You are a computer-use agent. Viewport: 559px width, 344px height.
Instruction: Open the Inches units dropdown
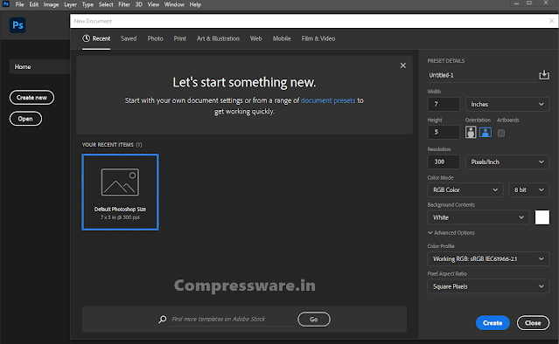point(507,104)
